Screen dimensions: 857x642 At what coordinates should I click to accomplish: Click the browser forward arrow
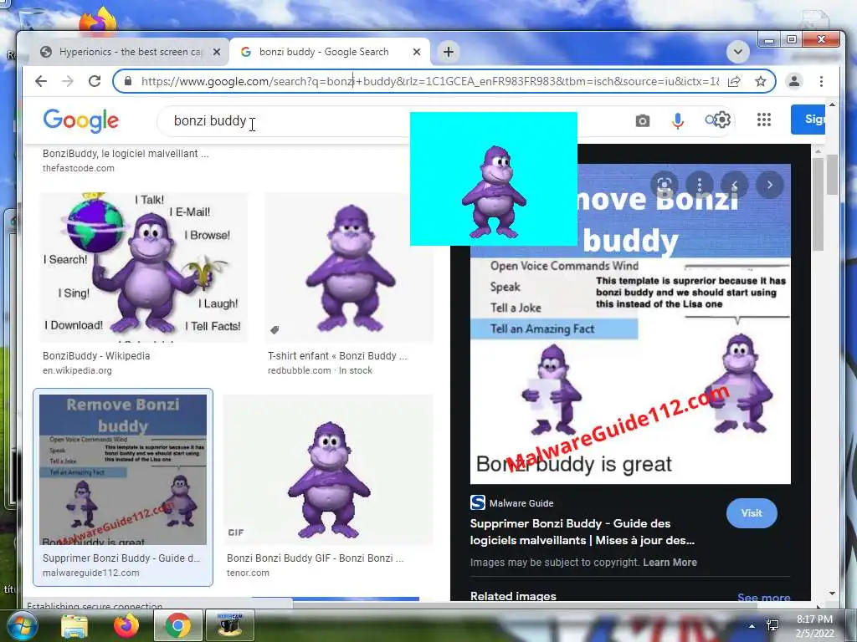tap(67, 81)
